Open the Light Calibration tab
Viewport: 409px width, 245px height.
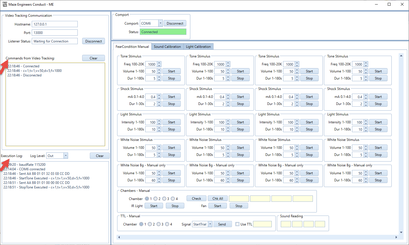pyautogui.click(x=198, y=47)
